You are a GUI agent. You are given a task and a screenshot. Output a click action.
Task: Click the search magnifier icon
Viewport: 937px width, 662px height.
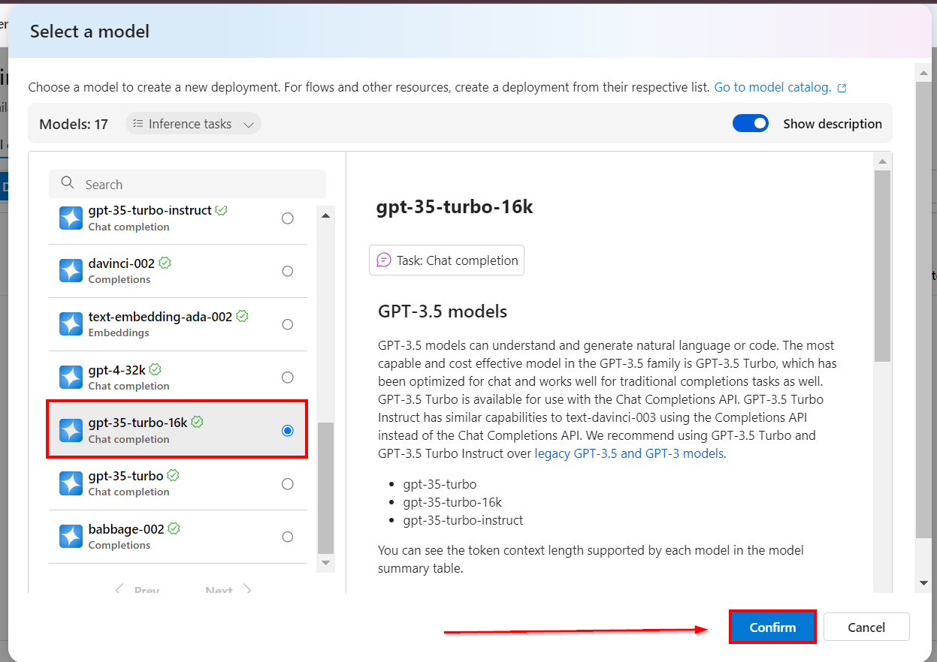[68, 184]
